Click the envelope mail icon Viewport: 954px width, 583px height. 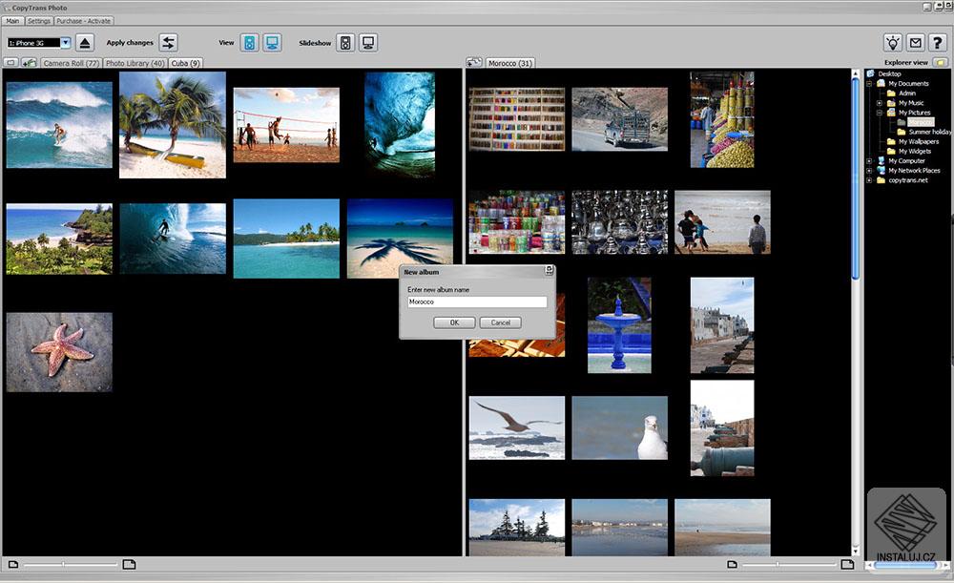coord(915,43)
